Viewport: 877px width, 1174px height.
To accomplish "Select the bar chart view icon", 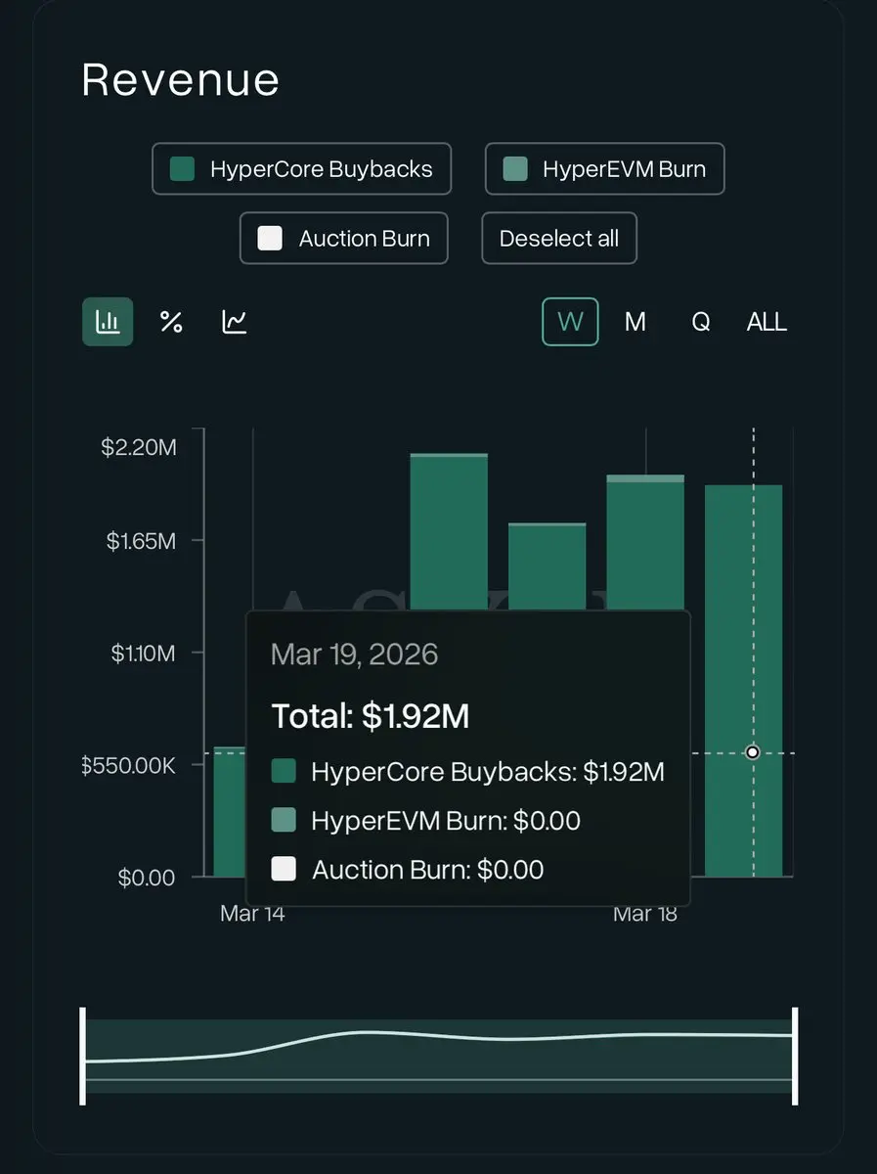I will 108,322.
